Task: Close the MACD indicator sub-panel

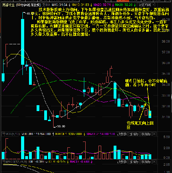Action: [154, 162]
